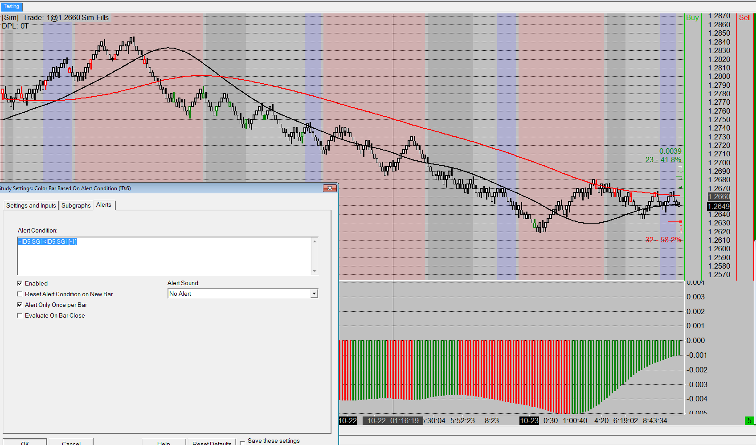Click the 8:43:34 time axis label
This screenshot has height=445, width=756.
(655, 421)
